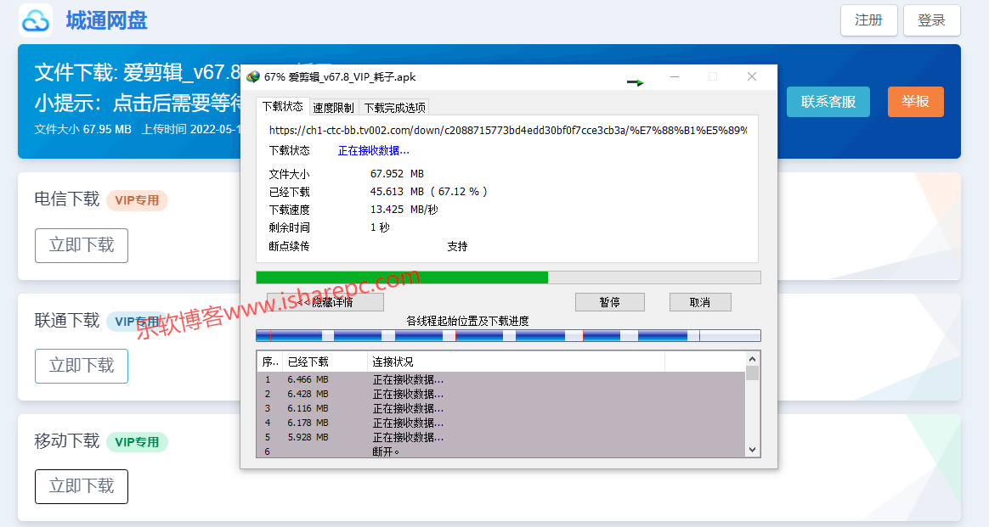Click 立即下载 under 移动下载
The width and height of the screenshot is (989, 527).
(82, 487)
